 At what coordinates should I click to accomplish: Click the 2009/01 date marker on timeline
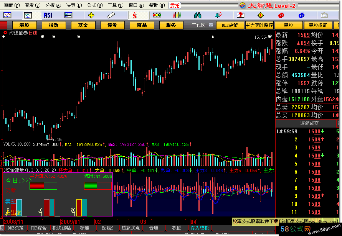pos(70,222)
